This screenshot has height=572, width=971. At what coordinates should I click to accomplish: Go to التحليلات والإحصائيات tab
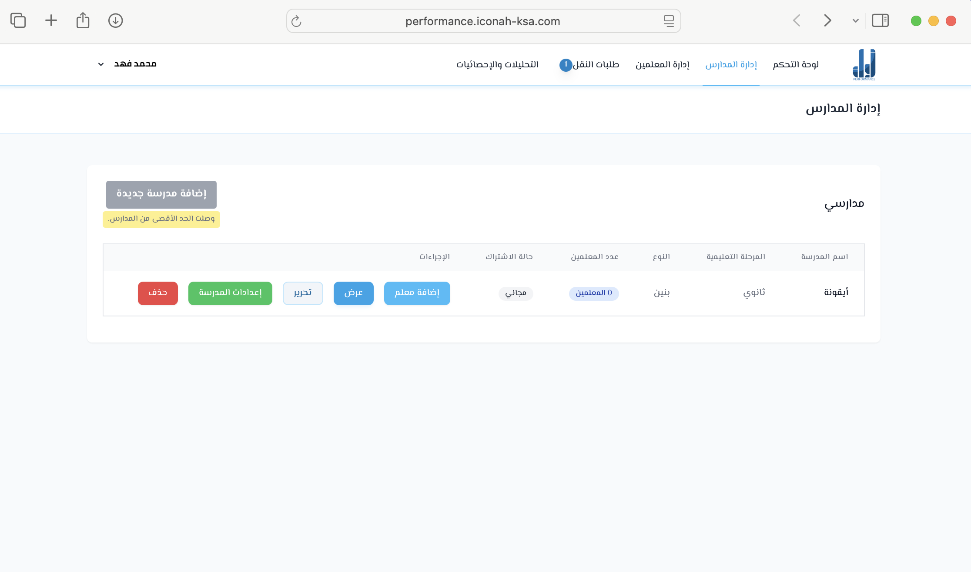pyautogui.click(x=497, y=64)
